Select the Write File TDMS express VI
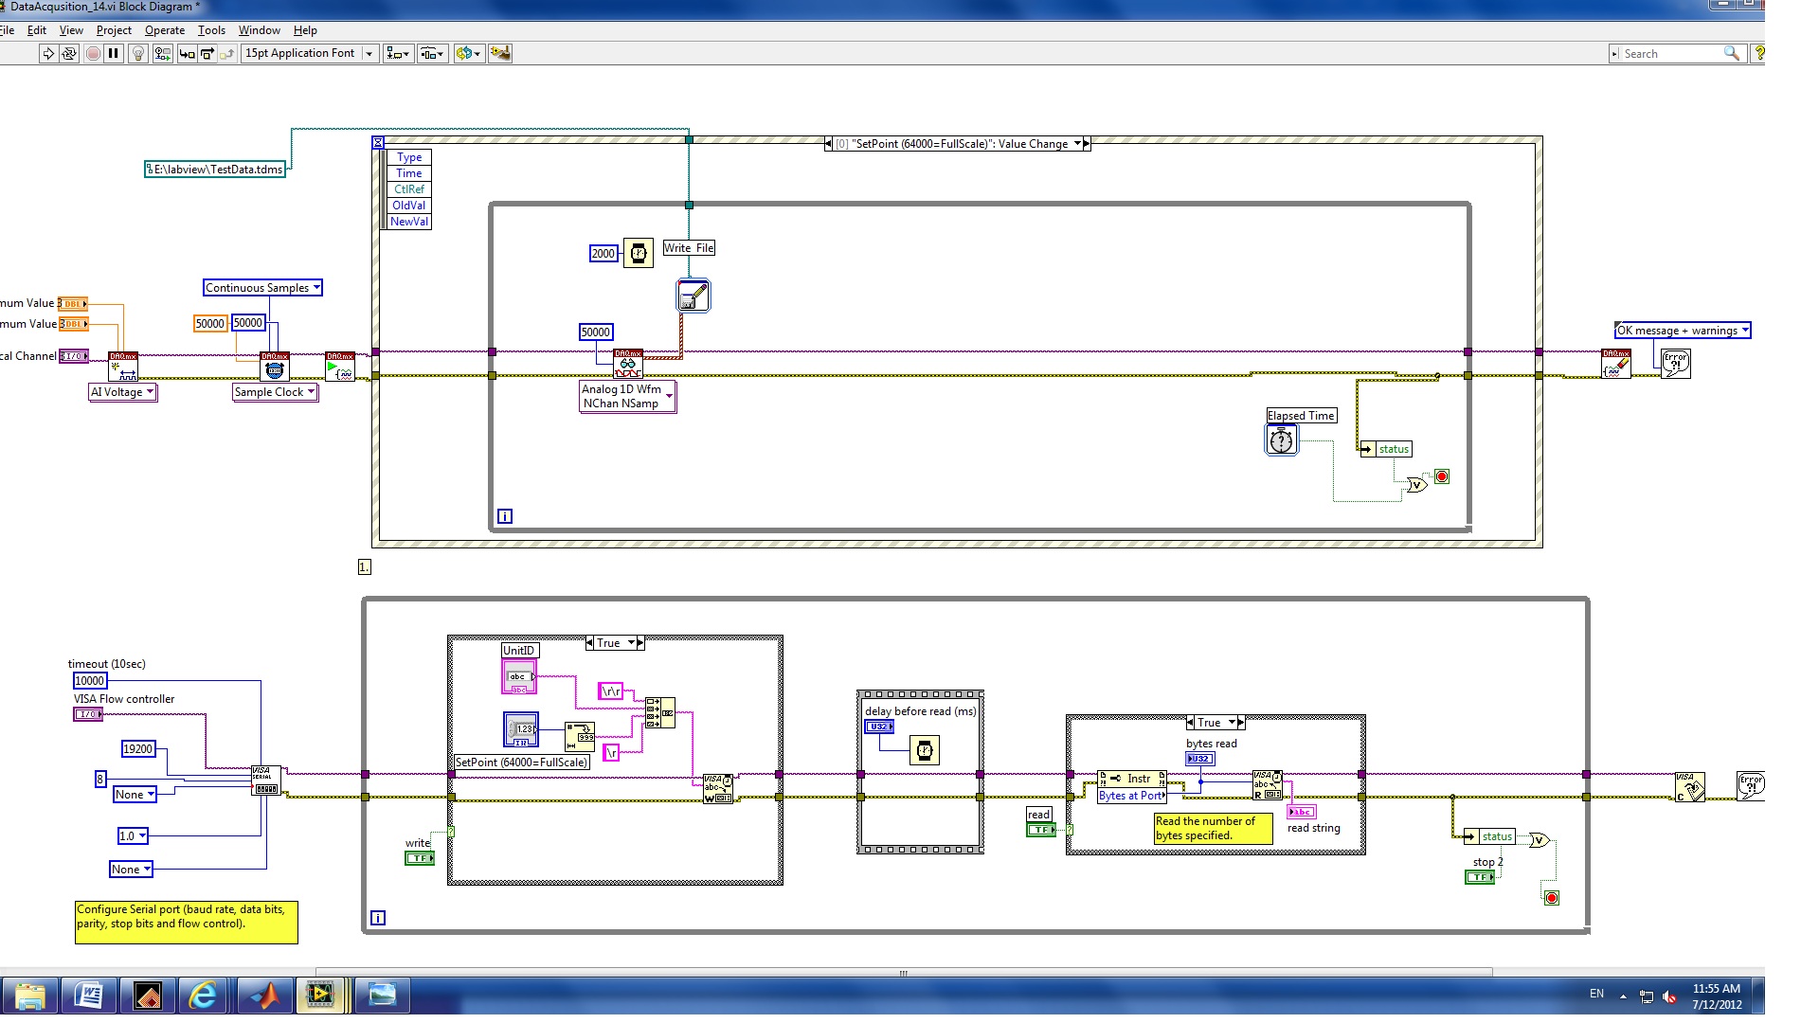 [693, 296]
